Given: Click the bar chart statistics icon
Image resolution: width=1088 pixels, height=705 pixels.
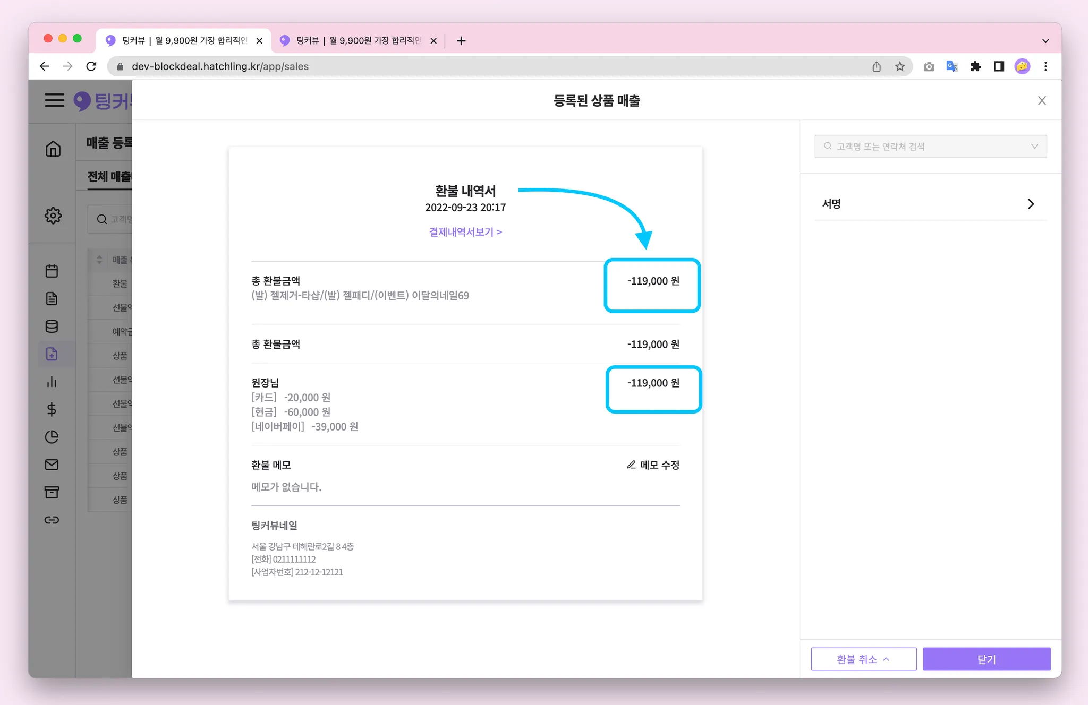Looking at the screenshot, I should click(x=52, y=382).
